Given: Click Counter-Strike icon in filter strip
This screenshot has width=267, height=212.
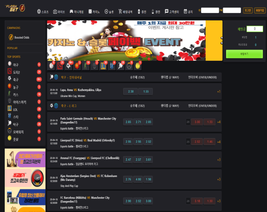Looking at the screenshot, I should (x=86, y=66).
